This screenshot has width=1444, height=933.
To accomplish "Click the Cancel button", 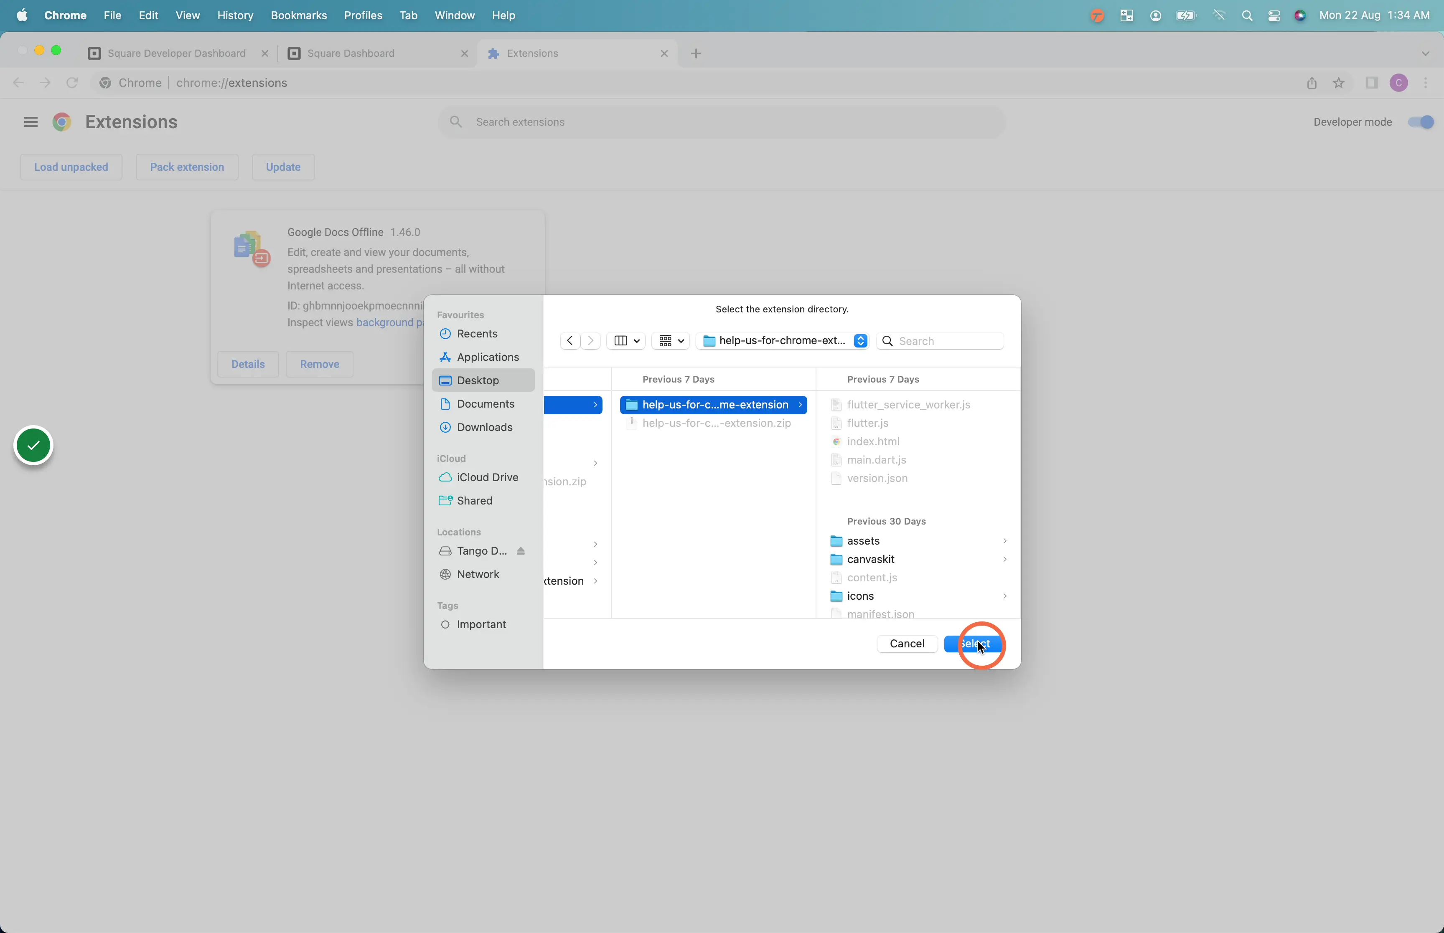I will pyautogui.click(x=907, y=644).
